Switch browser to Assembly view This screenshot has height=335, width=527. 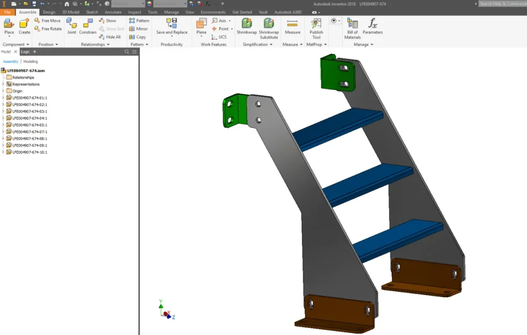(x=10, y=62)
